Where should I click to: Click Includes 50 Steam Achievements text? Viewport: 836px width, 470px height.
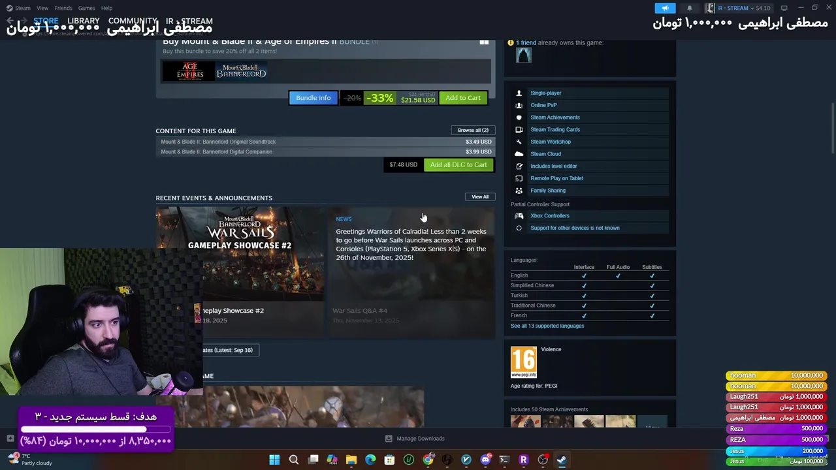click(x=549, y=409)
